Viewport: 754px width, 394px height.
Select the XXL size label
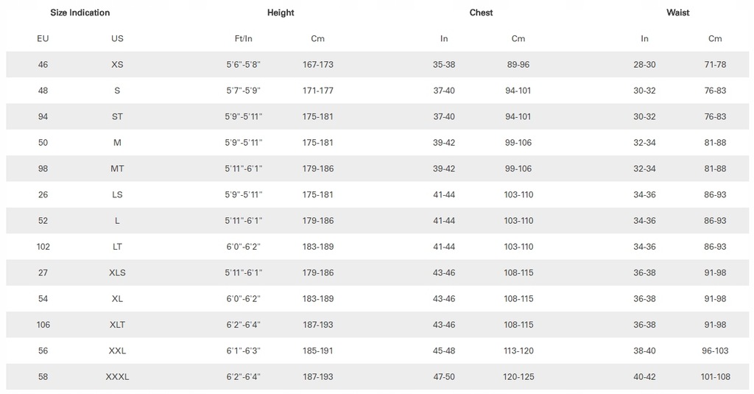[117, 351]
